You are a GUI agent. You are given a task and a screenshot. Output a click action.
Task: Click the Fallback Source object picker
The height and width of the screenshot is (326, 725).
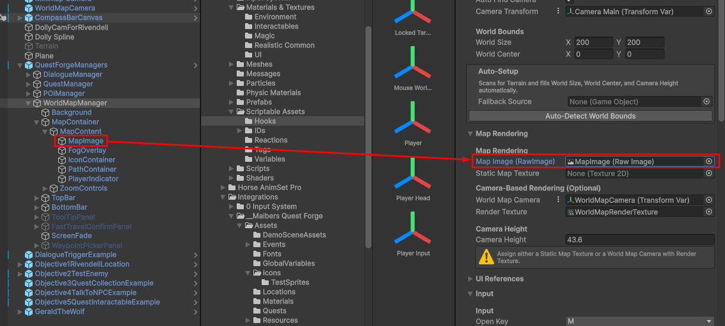[706, 102]
